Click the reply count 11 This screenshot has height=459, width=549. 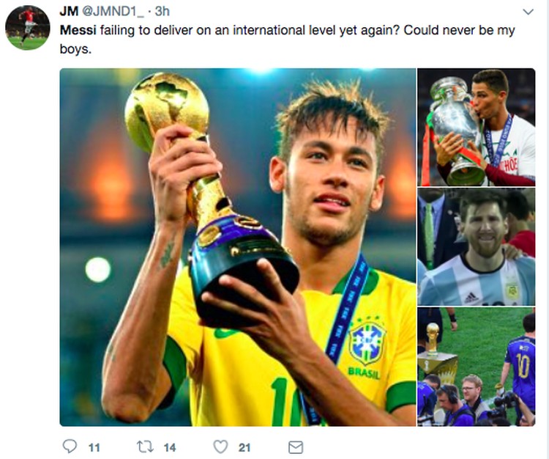(94, 448)
